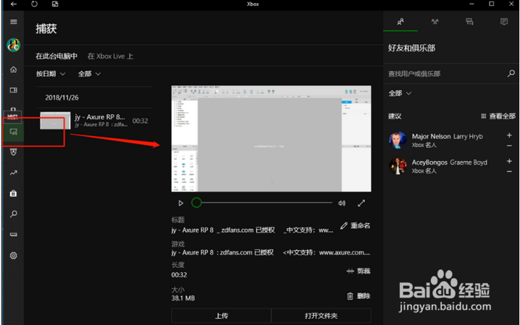Screen dimensions: 520x325
Task: Open My games icon in sidebar
Action: point(14,90)
